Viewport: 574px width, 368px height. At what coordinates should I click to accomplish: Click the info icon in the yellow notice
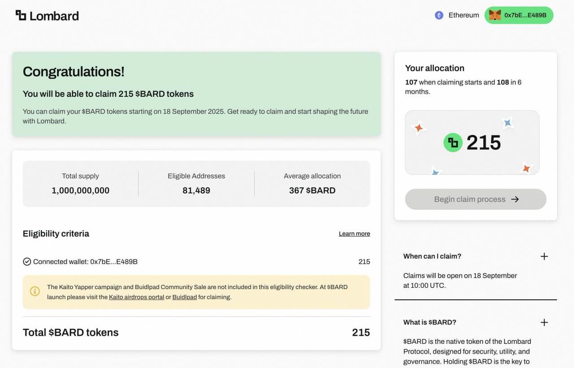(34, 291)
